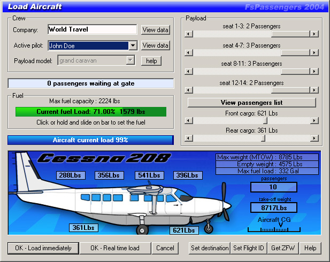Open Set Flight ID
330x262 pixels.
249,248
